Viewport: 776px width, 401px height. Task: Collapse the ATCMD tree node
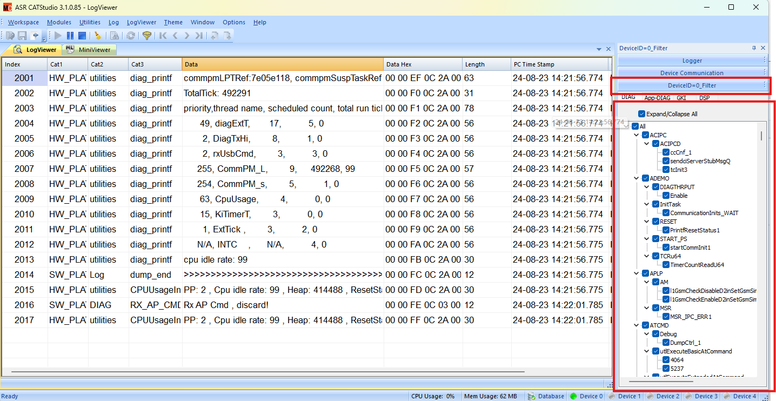tap(637, 325)
